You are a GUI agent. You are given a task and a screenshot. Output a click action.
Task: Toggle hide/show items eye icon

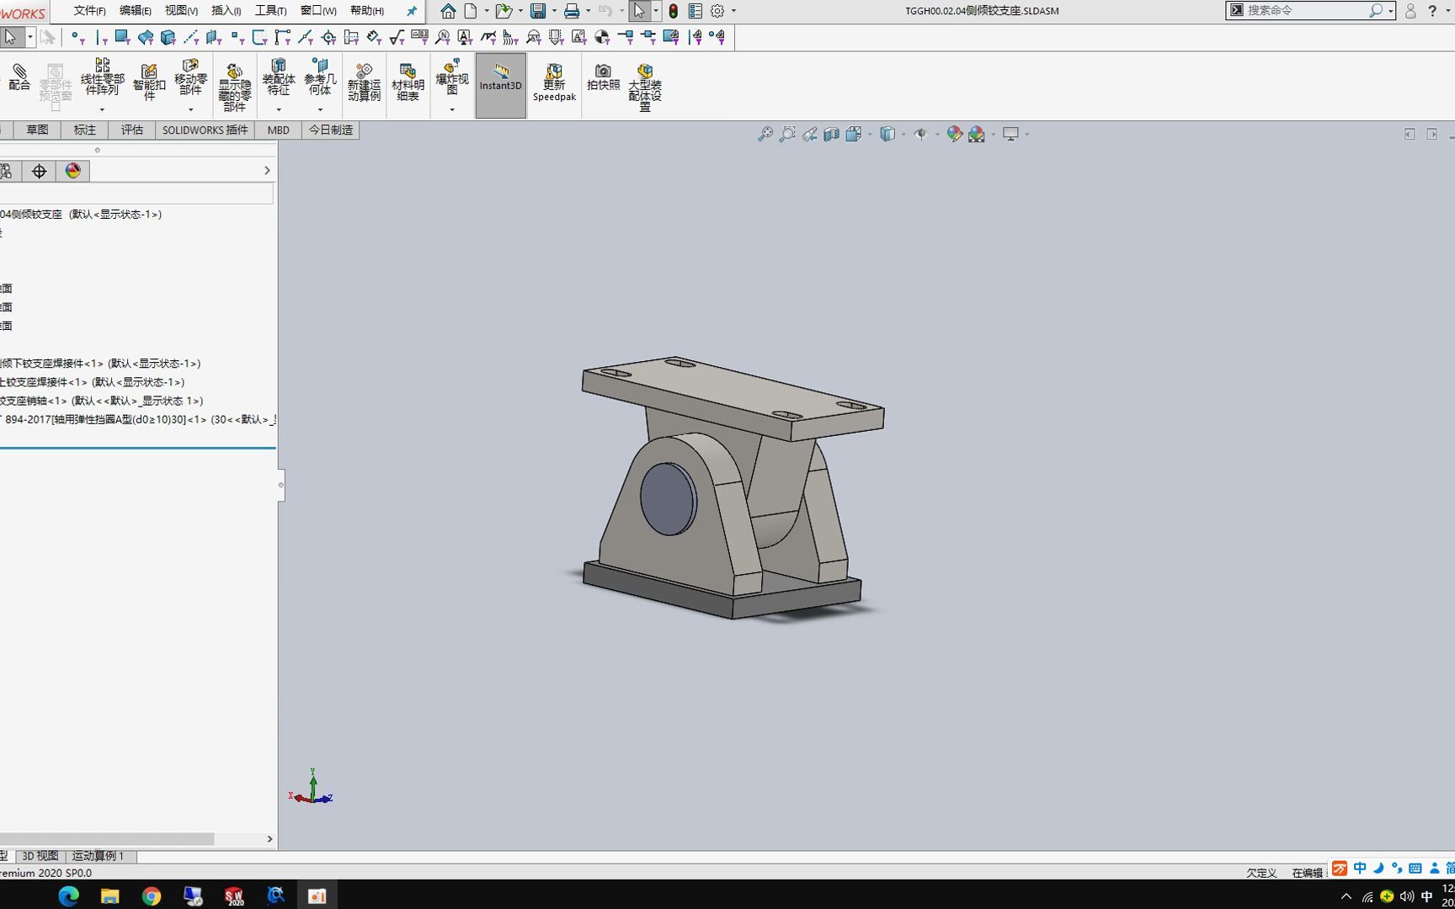click(920, 134)
